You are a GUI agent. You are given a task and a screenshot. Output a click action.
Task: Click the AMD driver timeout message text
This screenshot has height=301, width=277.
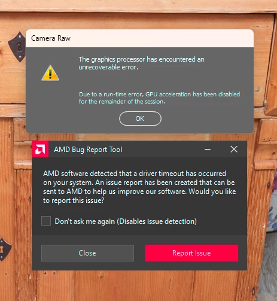(139, 187)
